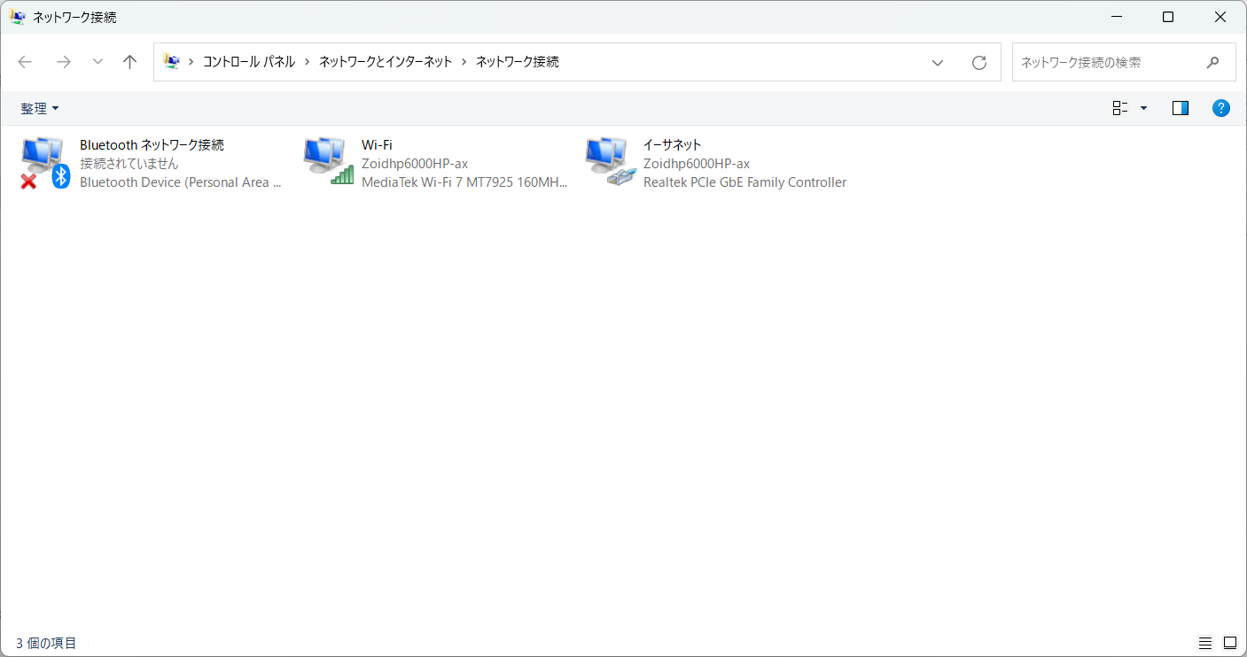This screenshot has height=657, width=1247.
Task: Select the イーサネット adapter icon
Action: pyautogui.click(x=608, y=162)
